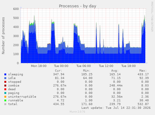
Task: Click the sleeping legend color swatch
Action: click(5, 74)
